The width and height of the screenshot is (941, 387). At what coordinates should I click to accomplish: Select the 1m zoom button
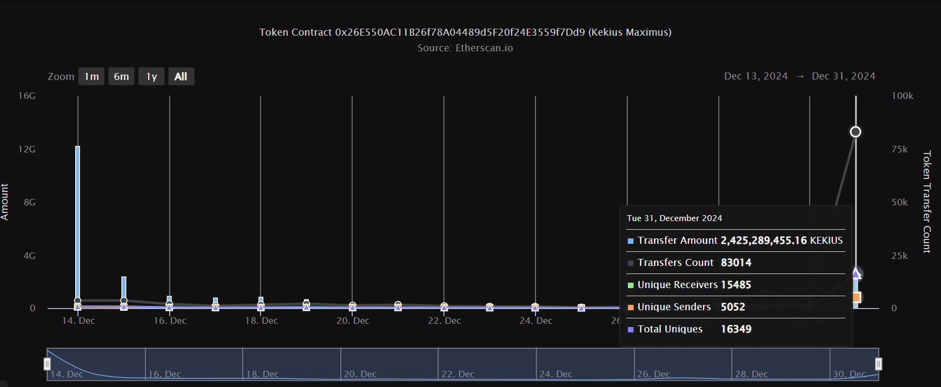91,76
